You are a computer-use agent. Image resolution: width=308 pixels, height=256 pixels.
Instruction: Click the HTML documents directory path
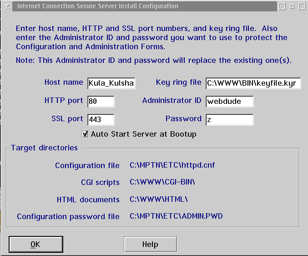coord(158,199)
